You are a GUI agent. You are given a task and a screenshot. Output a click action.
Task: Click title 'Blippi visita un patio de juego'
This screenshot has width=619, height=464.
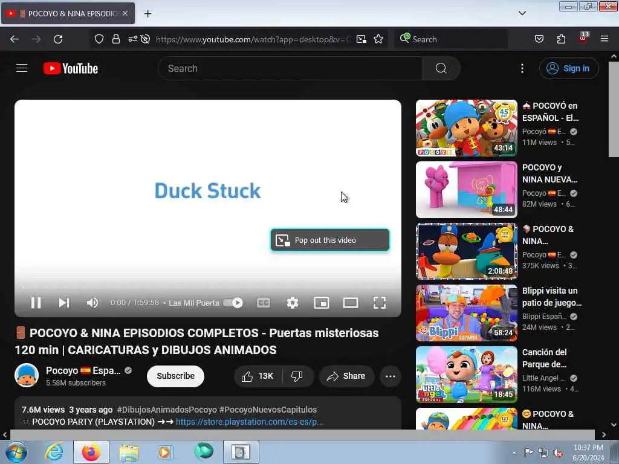click(x=552, y=297)
